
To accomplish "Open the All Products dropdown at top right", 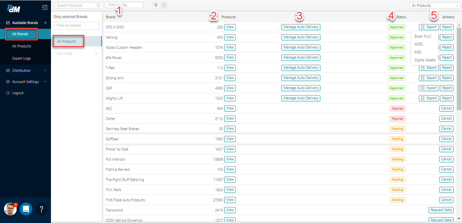I will click(x=435, y=5).
